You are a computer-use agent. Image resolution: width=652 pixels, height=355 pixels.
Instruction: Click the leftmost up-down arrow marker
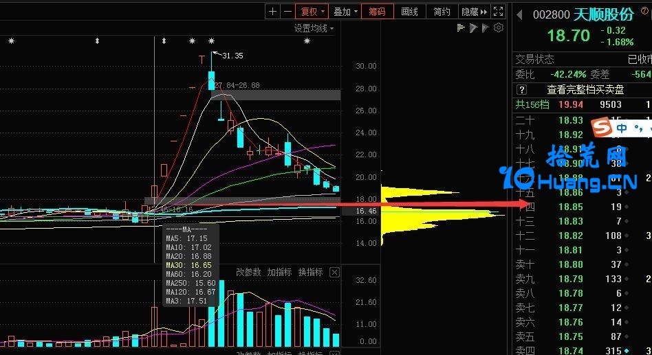(97, 41)
